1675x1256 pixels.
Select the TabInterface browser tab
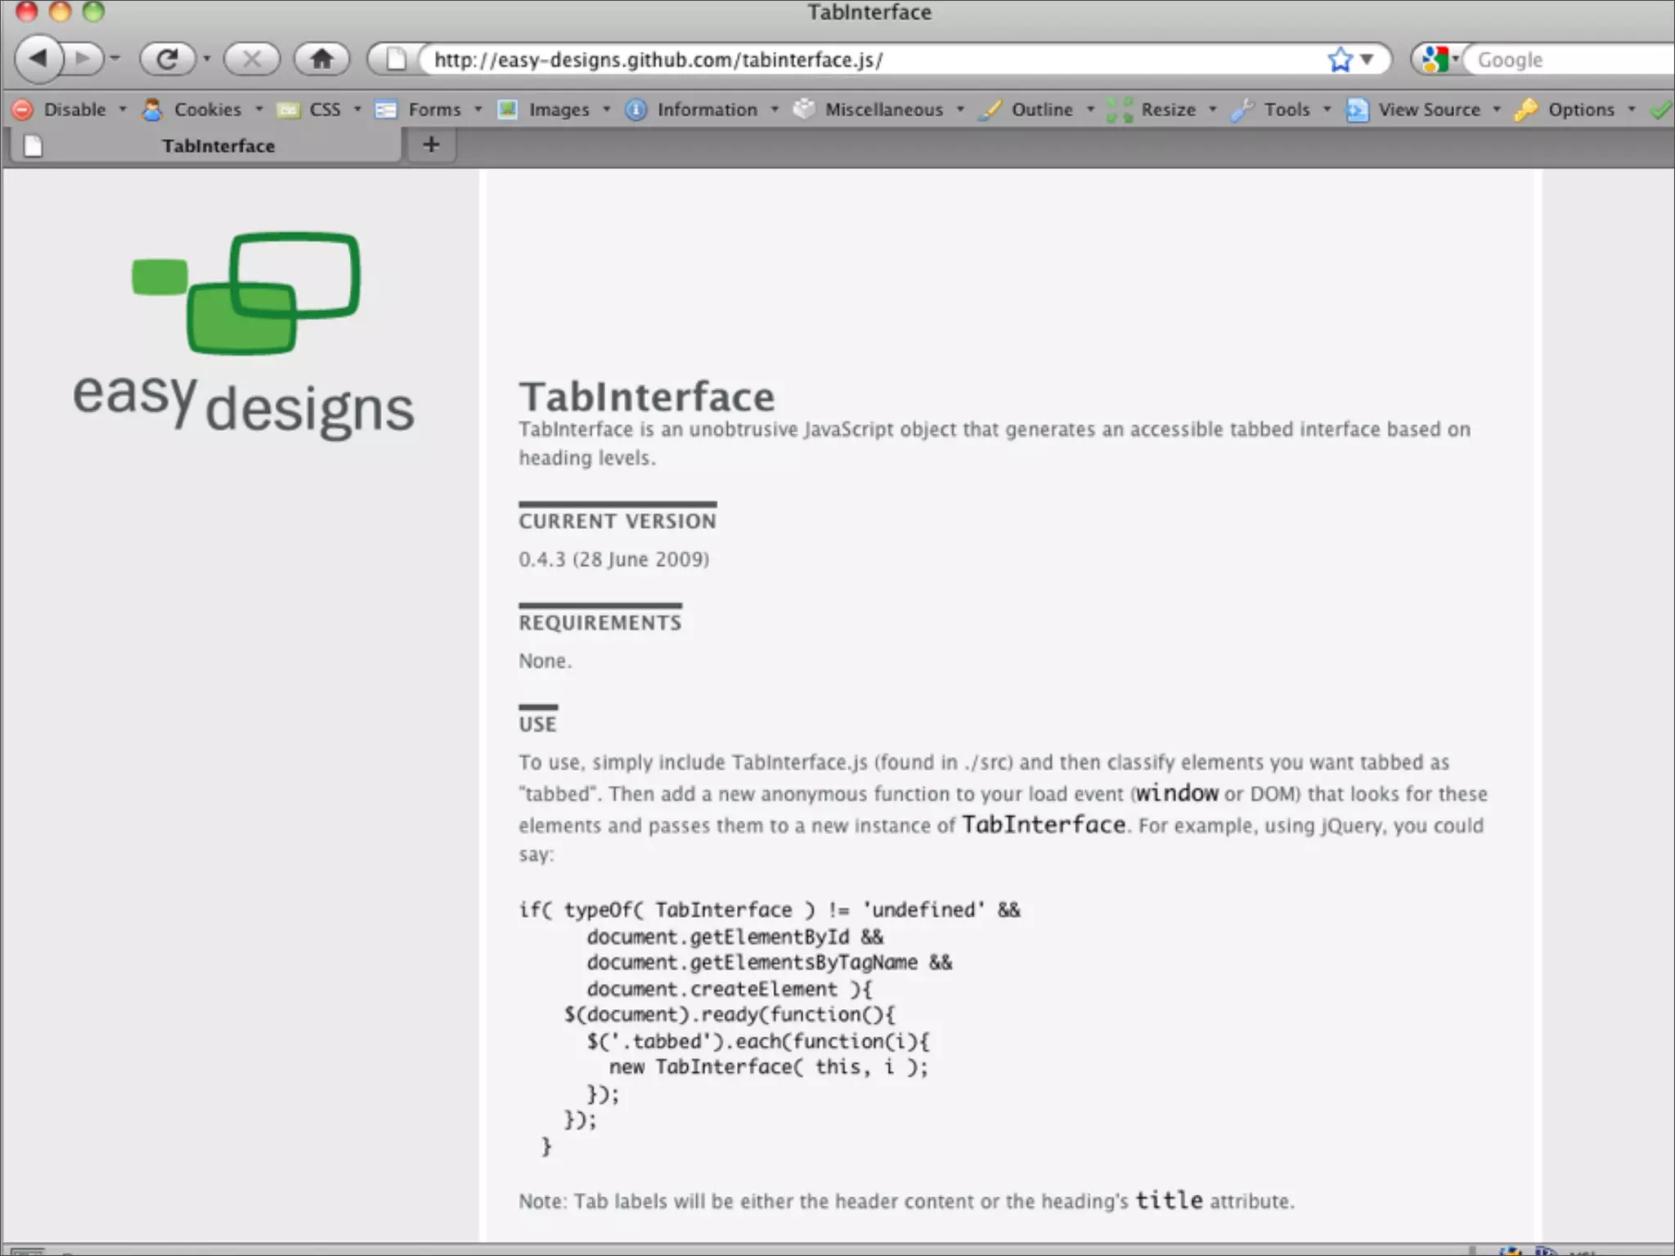(218, 146)
